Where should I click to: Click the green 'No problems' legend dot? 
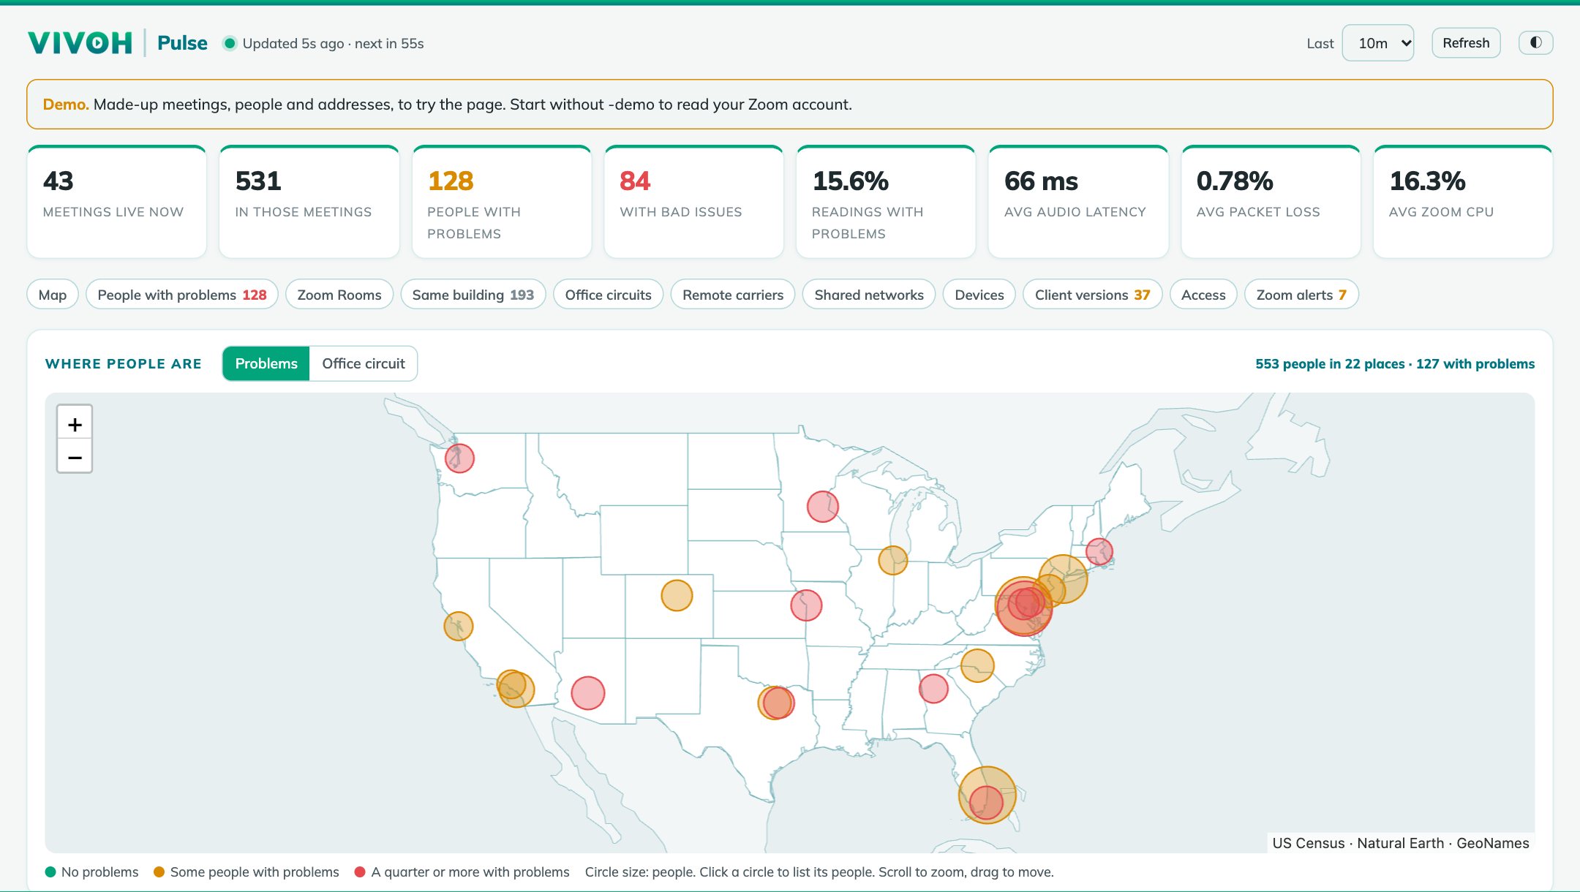(50, 872)
